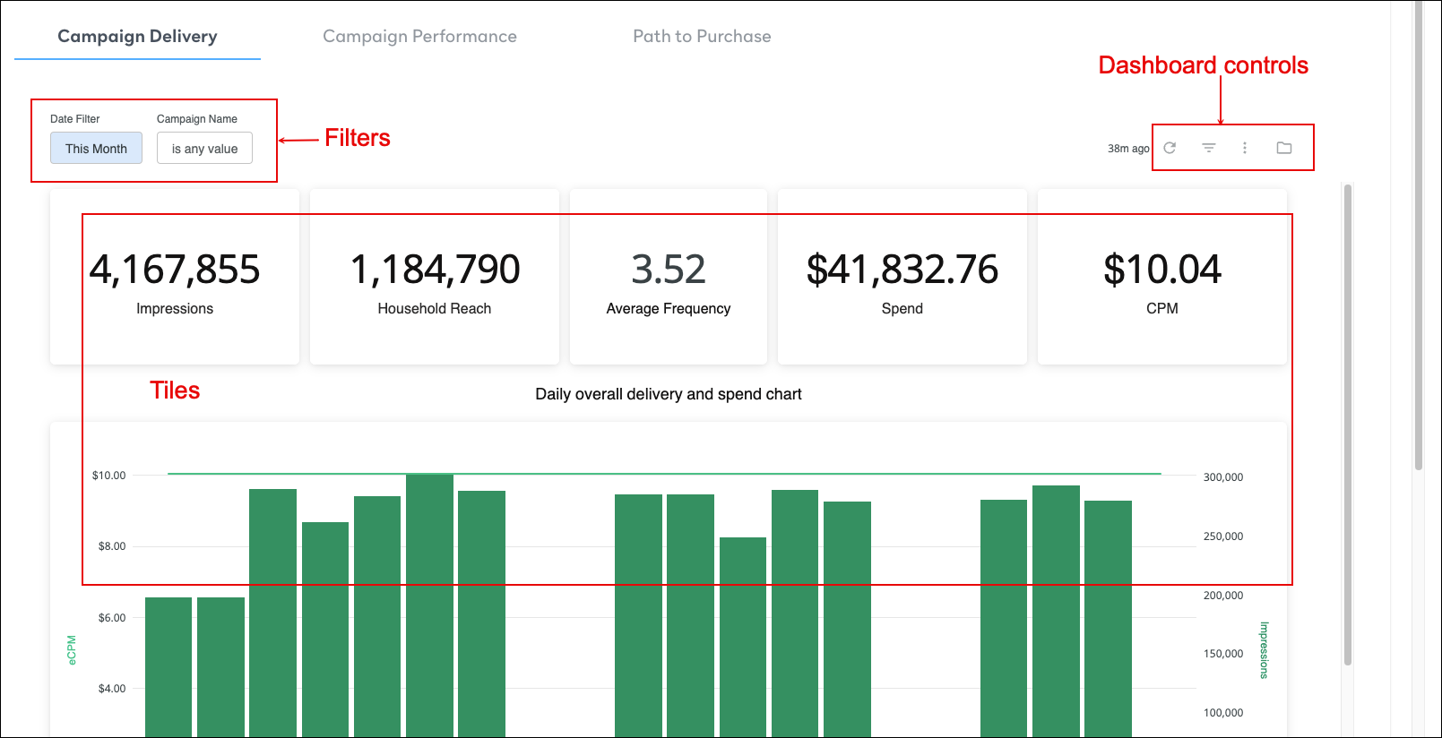The width and height of the screenshot is (1442, 738).
Task: Click the Impressions axis label on chart
Action: coord(1265,650)
